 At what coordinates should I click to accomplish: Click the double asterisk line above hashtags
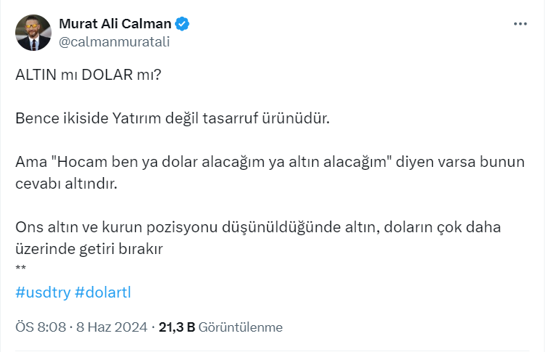pyautogui.click(x=20, y=269)
